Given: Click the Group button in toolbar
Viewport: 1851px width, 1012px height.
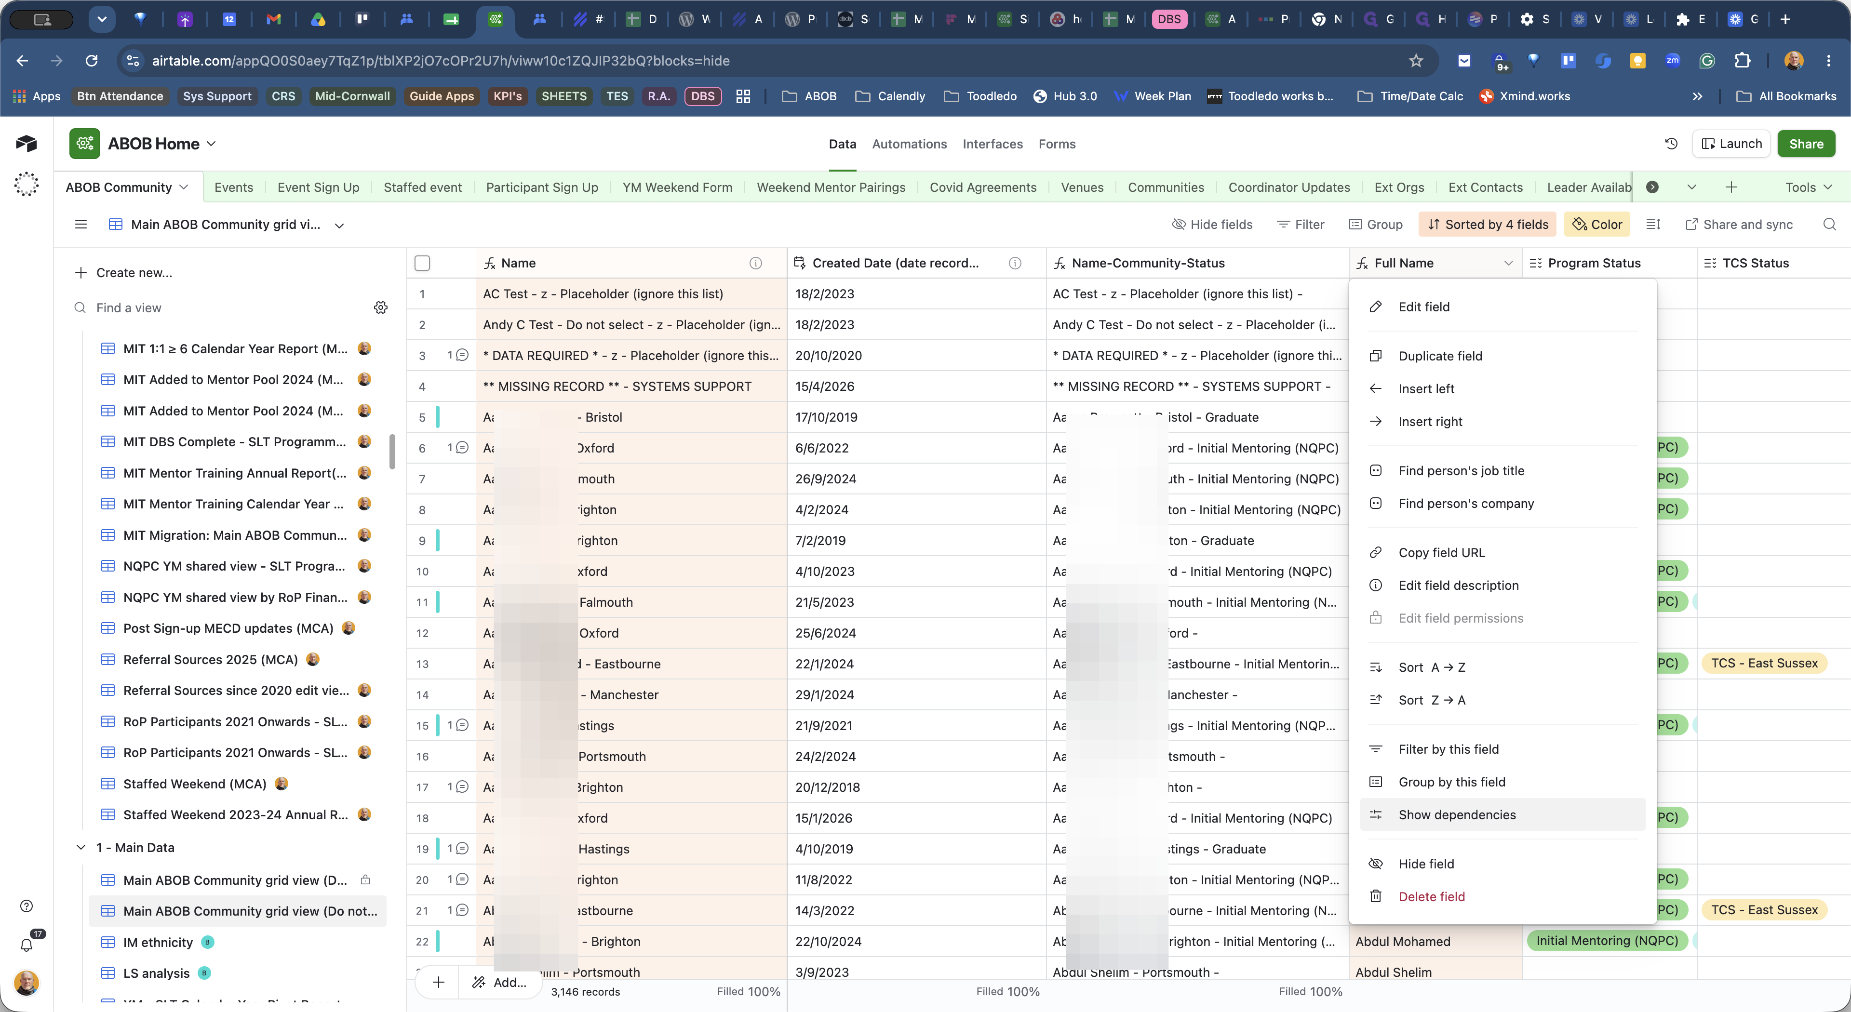Looking at the screenshot, I should (1376, 225).
